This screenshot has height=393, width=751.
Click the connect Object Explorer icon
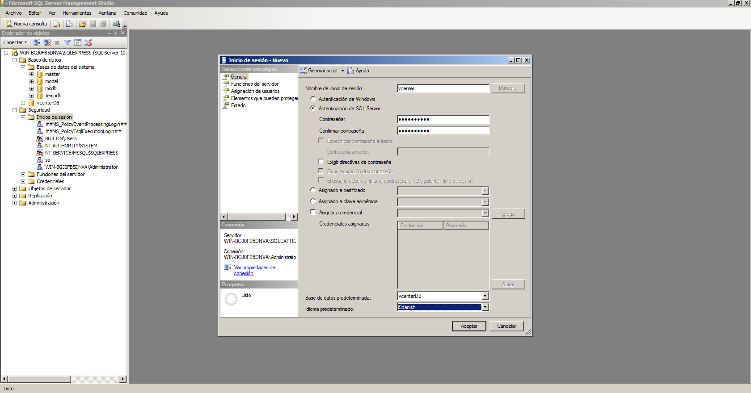(x=37, y=43)
